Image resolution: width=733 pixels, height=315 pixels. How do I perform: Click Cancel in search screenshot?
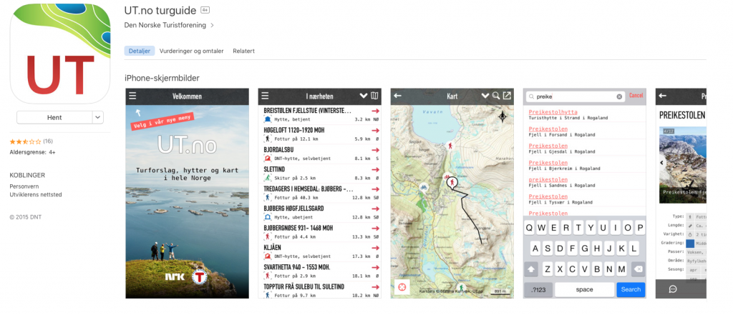(636, 95)
